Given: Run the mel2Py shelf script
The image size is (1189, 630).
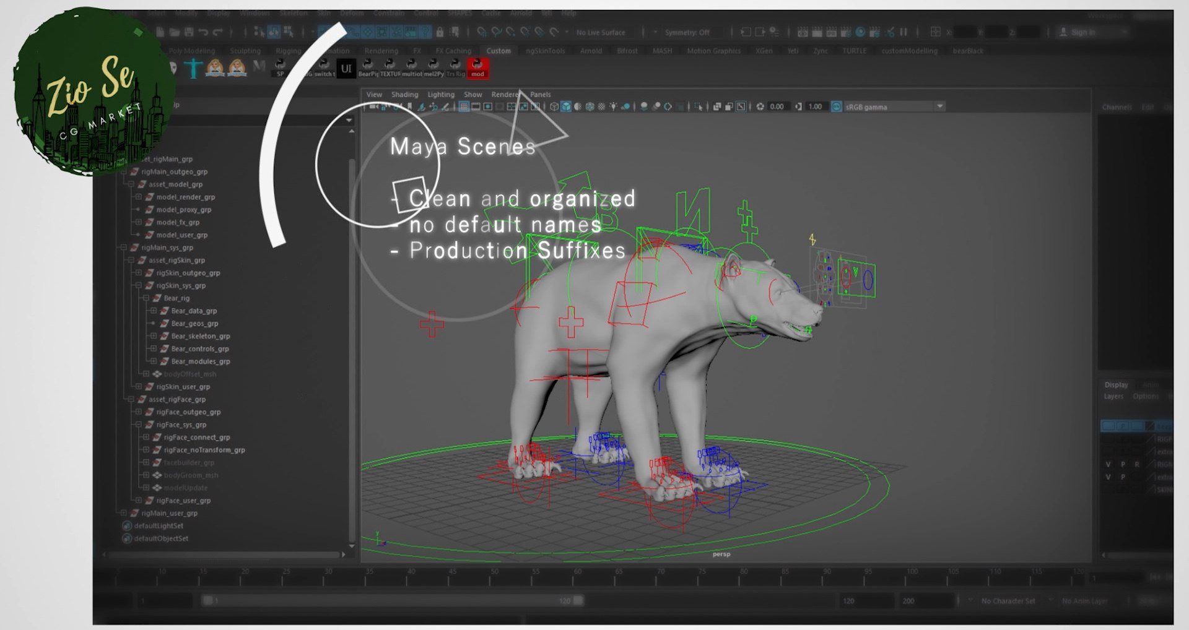Looking at the screenshot, I should [x=433, y=67].
